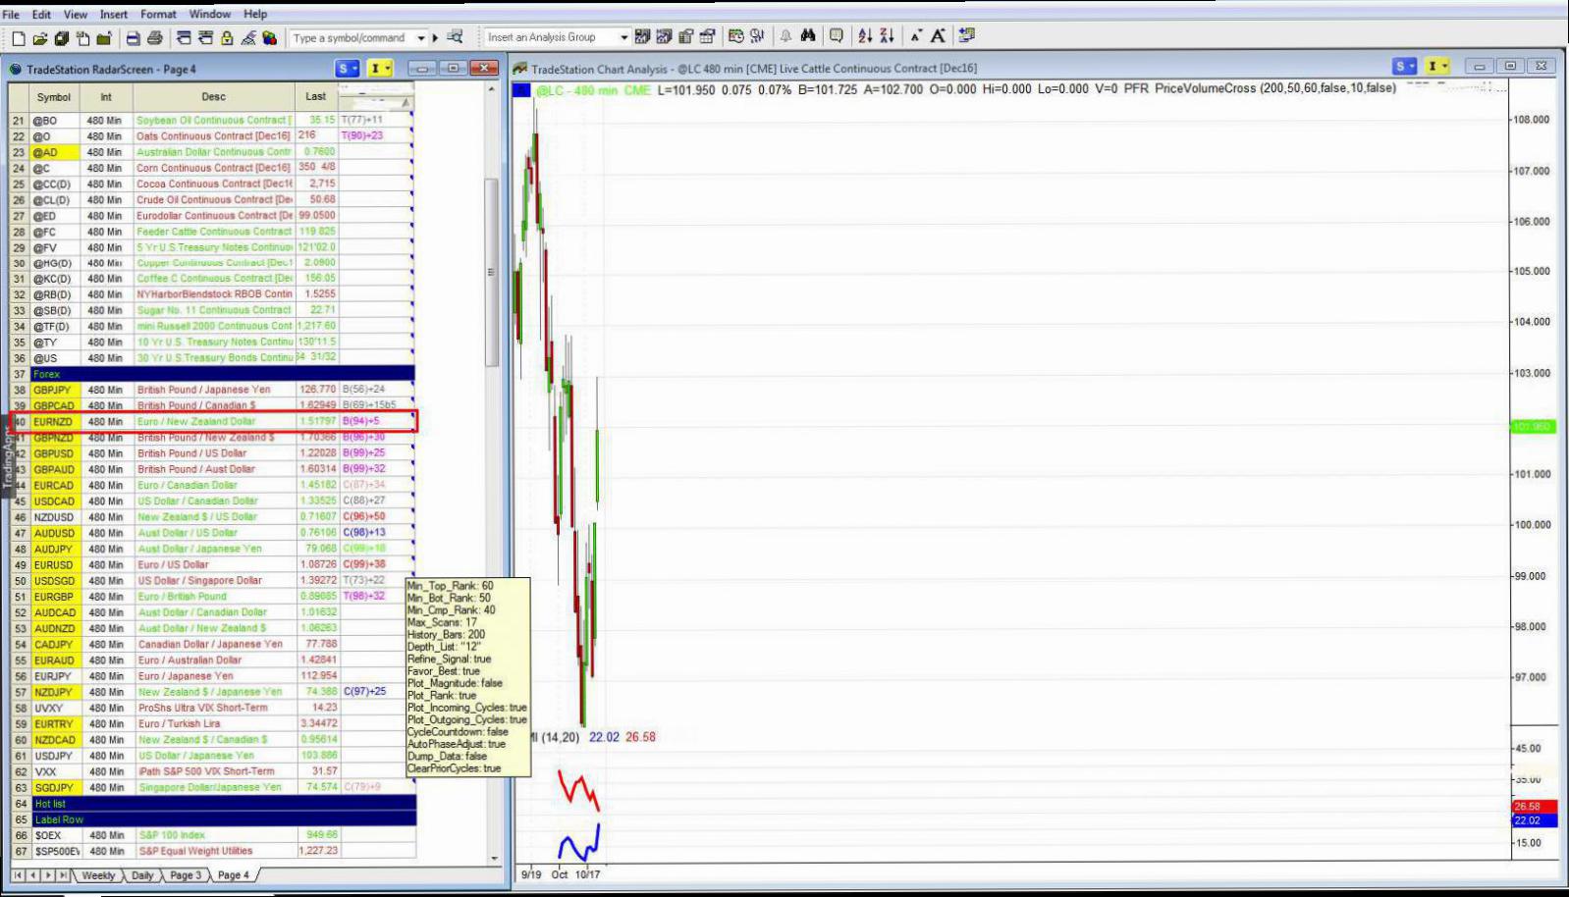Click the Symbol column header
This screenshot has height=897, width=1569.
(x=54, y=97)
